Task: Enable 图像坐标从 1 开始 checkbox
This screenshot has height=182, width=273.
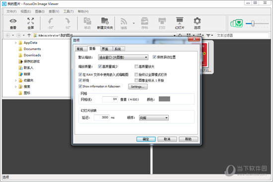Action: coord(136,80)
